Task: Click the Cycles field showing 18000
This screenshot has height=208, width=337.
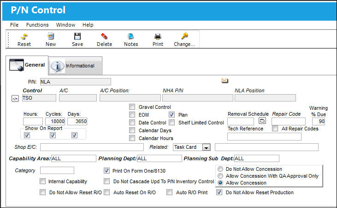Action: [55, 121]
